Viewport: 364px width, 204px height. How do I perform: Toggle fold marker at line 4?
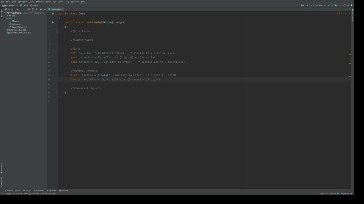click(57, 27)
